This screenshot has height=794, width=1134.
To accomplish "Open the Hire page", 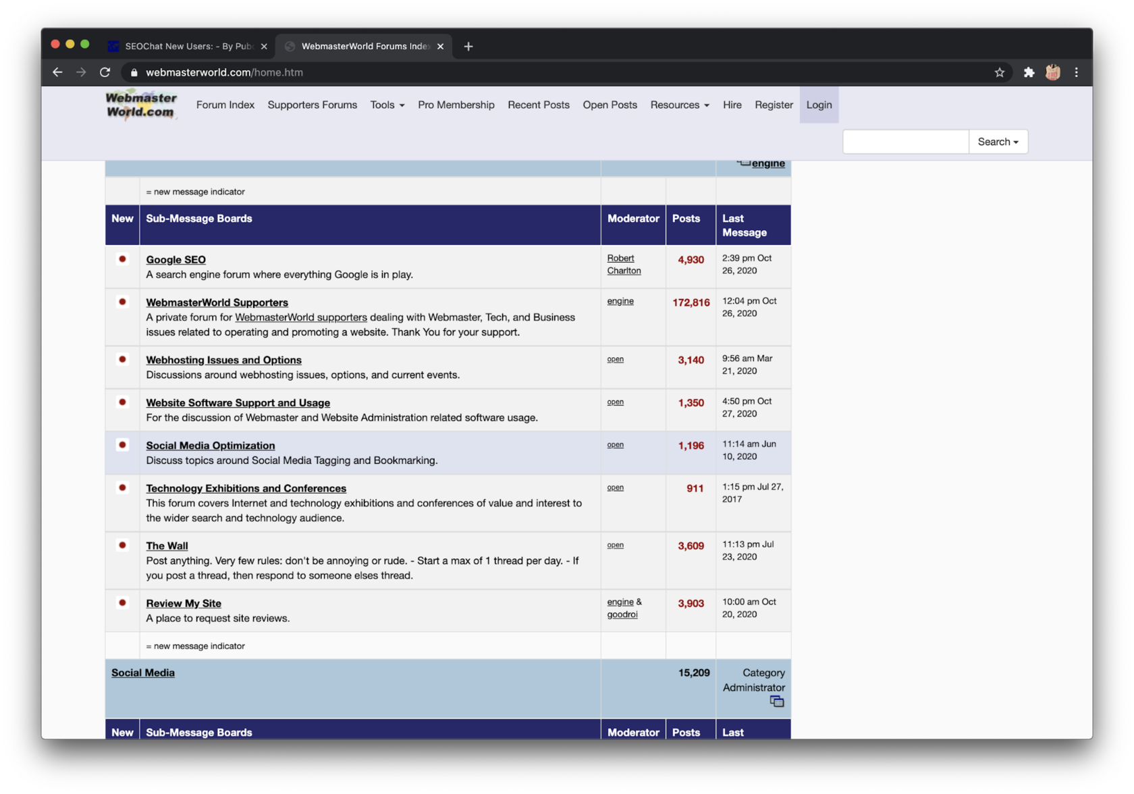I will 732,105.
